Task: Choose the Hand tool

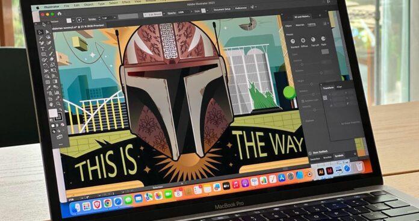Action: (x=51, y=104)
